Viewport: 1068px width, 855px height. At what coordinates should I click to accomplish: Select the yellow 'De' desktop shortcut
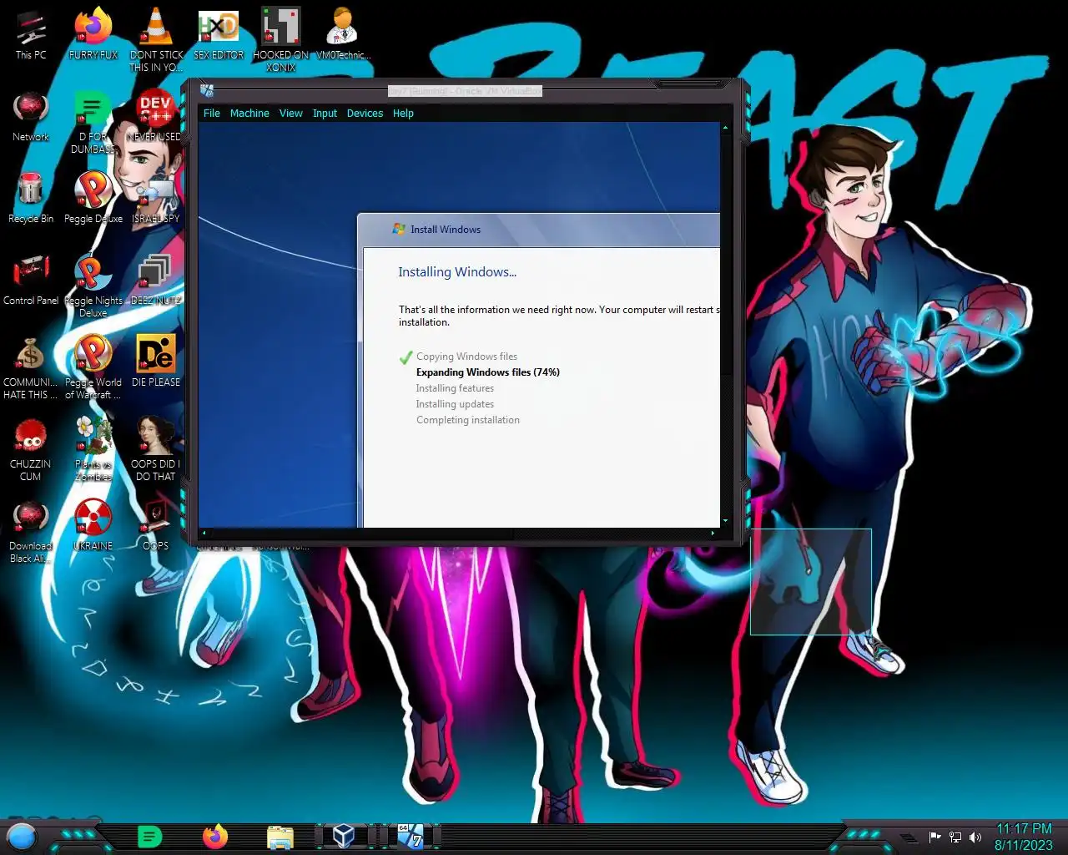[156, 362]
